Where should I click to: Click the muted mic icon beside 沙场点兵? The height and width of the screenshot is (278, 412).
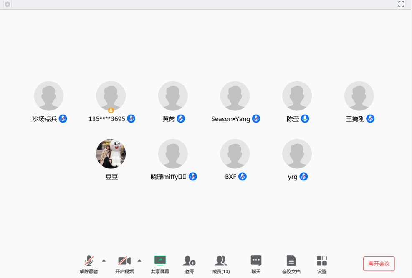(x=63, y=119)
